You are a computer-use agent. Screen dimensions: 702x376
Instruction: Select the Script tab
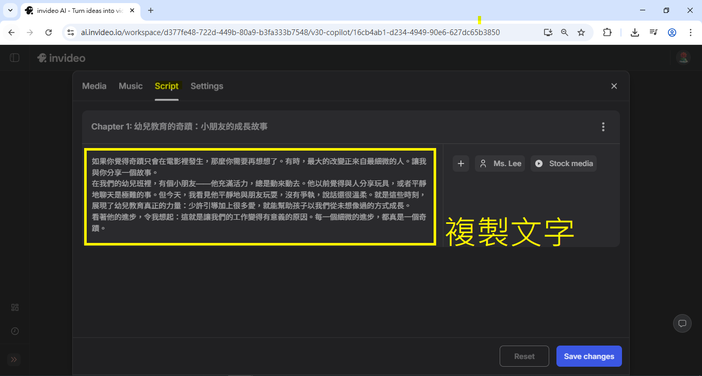[x=166, y=86]
